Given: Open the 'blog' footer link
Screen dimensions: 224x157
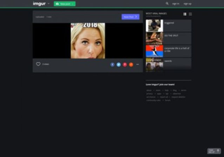Looking at the screenshot, I should 175,90.
